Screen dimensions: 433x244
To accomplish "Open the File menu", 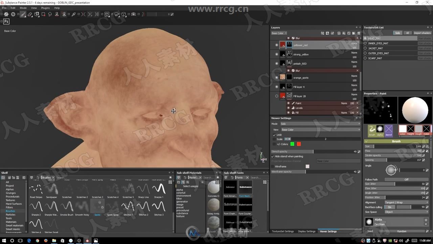I will click(4, 8).
